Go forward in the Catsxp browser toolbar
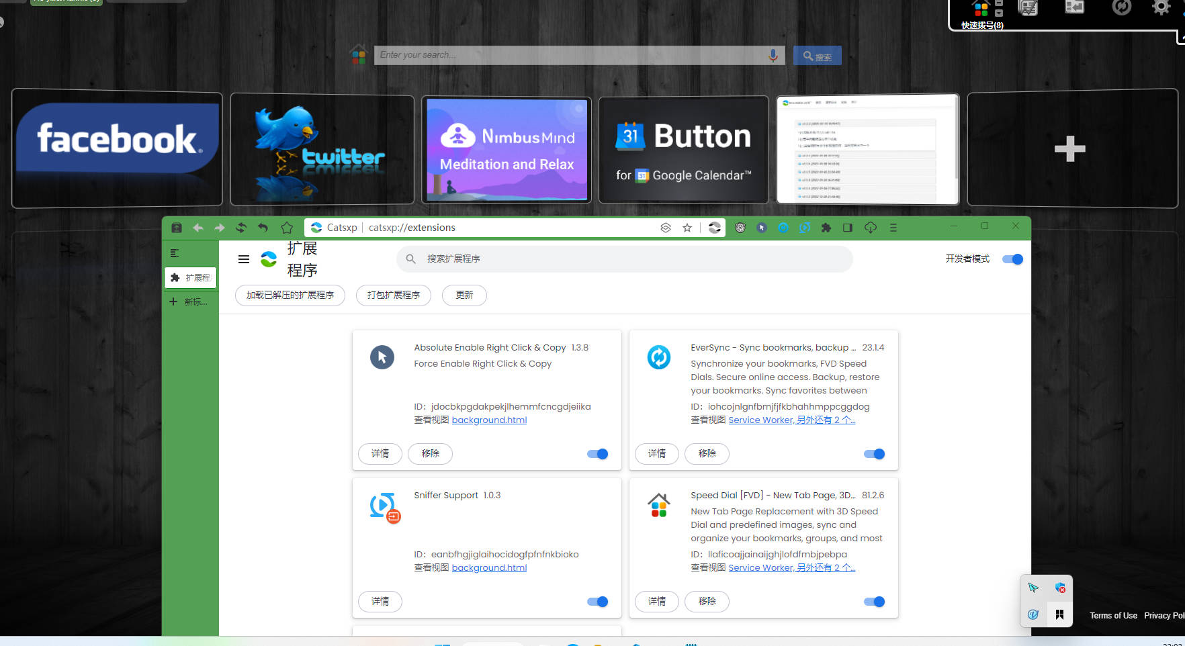This screenshot has width=1185, height=646. click(x=220, y=228)
